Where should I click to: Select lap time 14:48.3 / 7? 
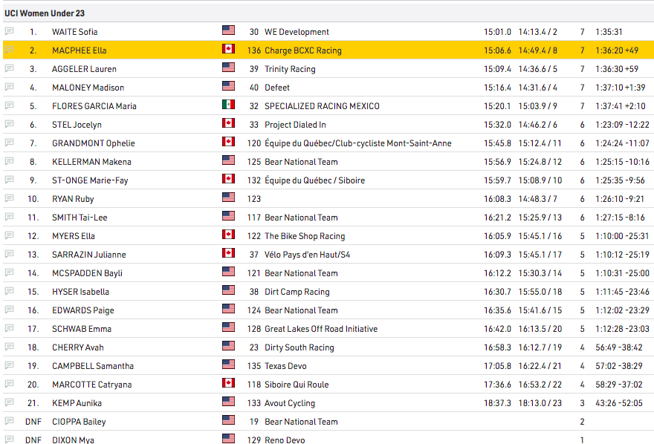pos(537,199)
